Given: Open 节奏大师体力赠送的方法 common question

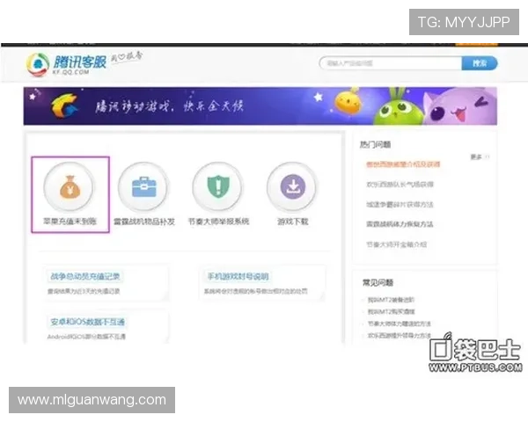Looking at the screenshot, I should click(399, 324).
